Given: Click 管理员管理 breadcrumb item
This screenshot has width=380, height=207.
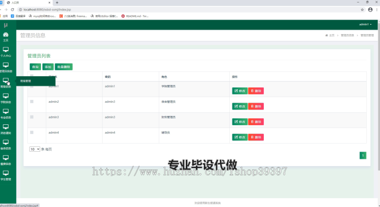Looking at the screenshot, I should tap(367, 35).
